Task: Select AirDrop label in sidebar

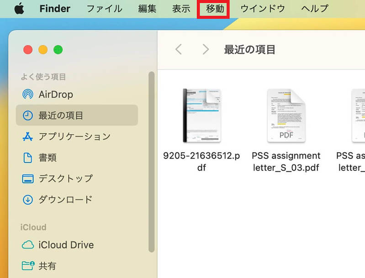Action: click(x=56, y=94)
